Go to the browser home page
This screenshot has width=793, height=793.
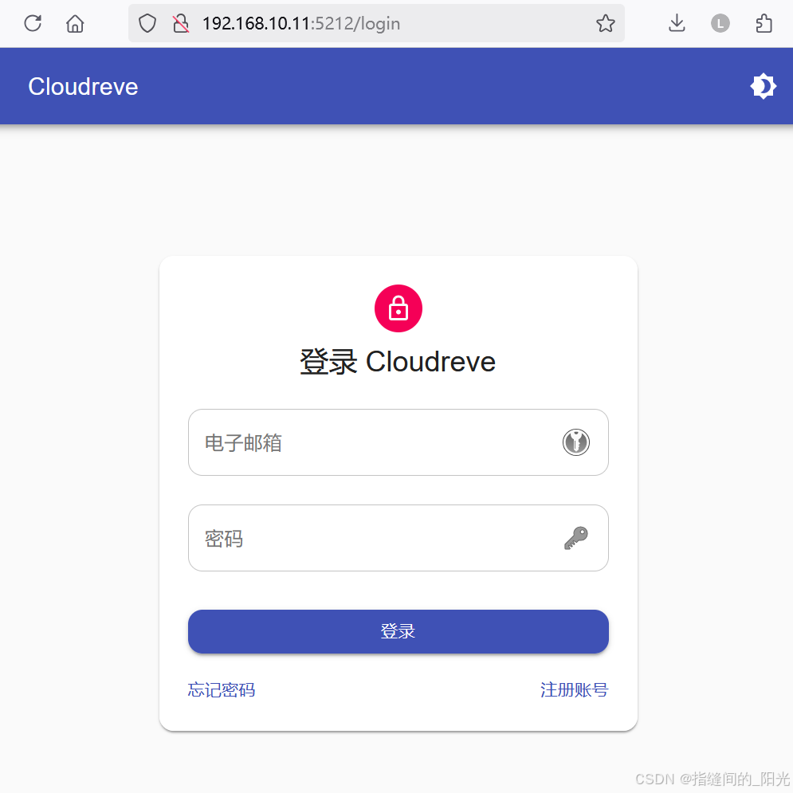(x=75, y=23)
